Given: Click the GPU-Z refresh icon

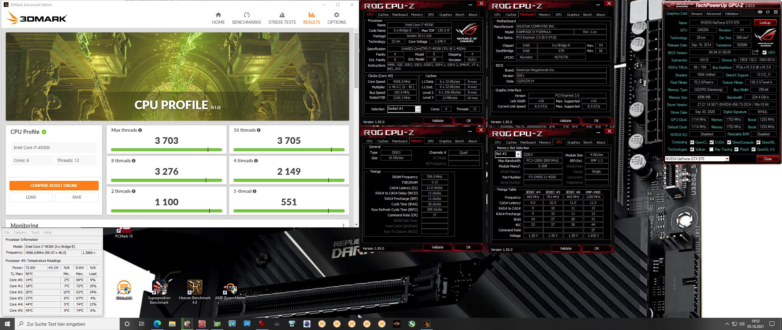Looking at the screenshot, I should coord(768,12).
